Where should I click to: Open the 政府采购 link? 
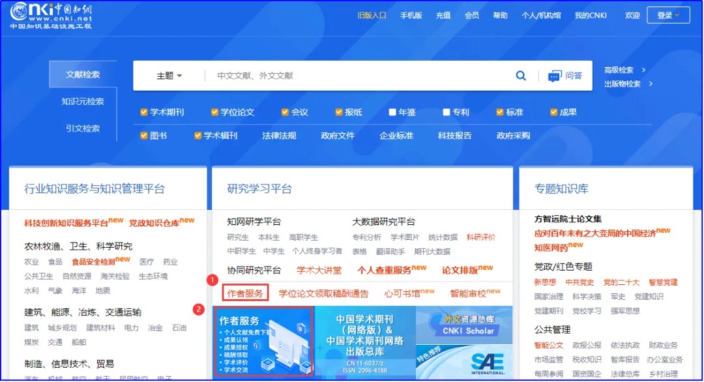[513, 136]
